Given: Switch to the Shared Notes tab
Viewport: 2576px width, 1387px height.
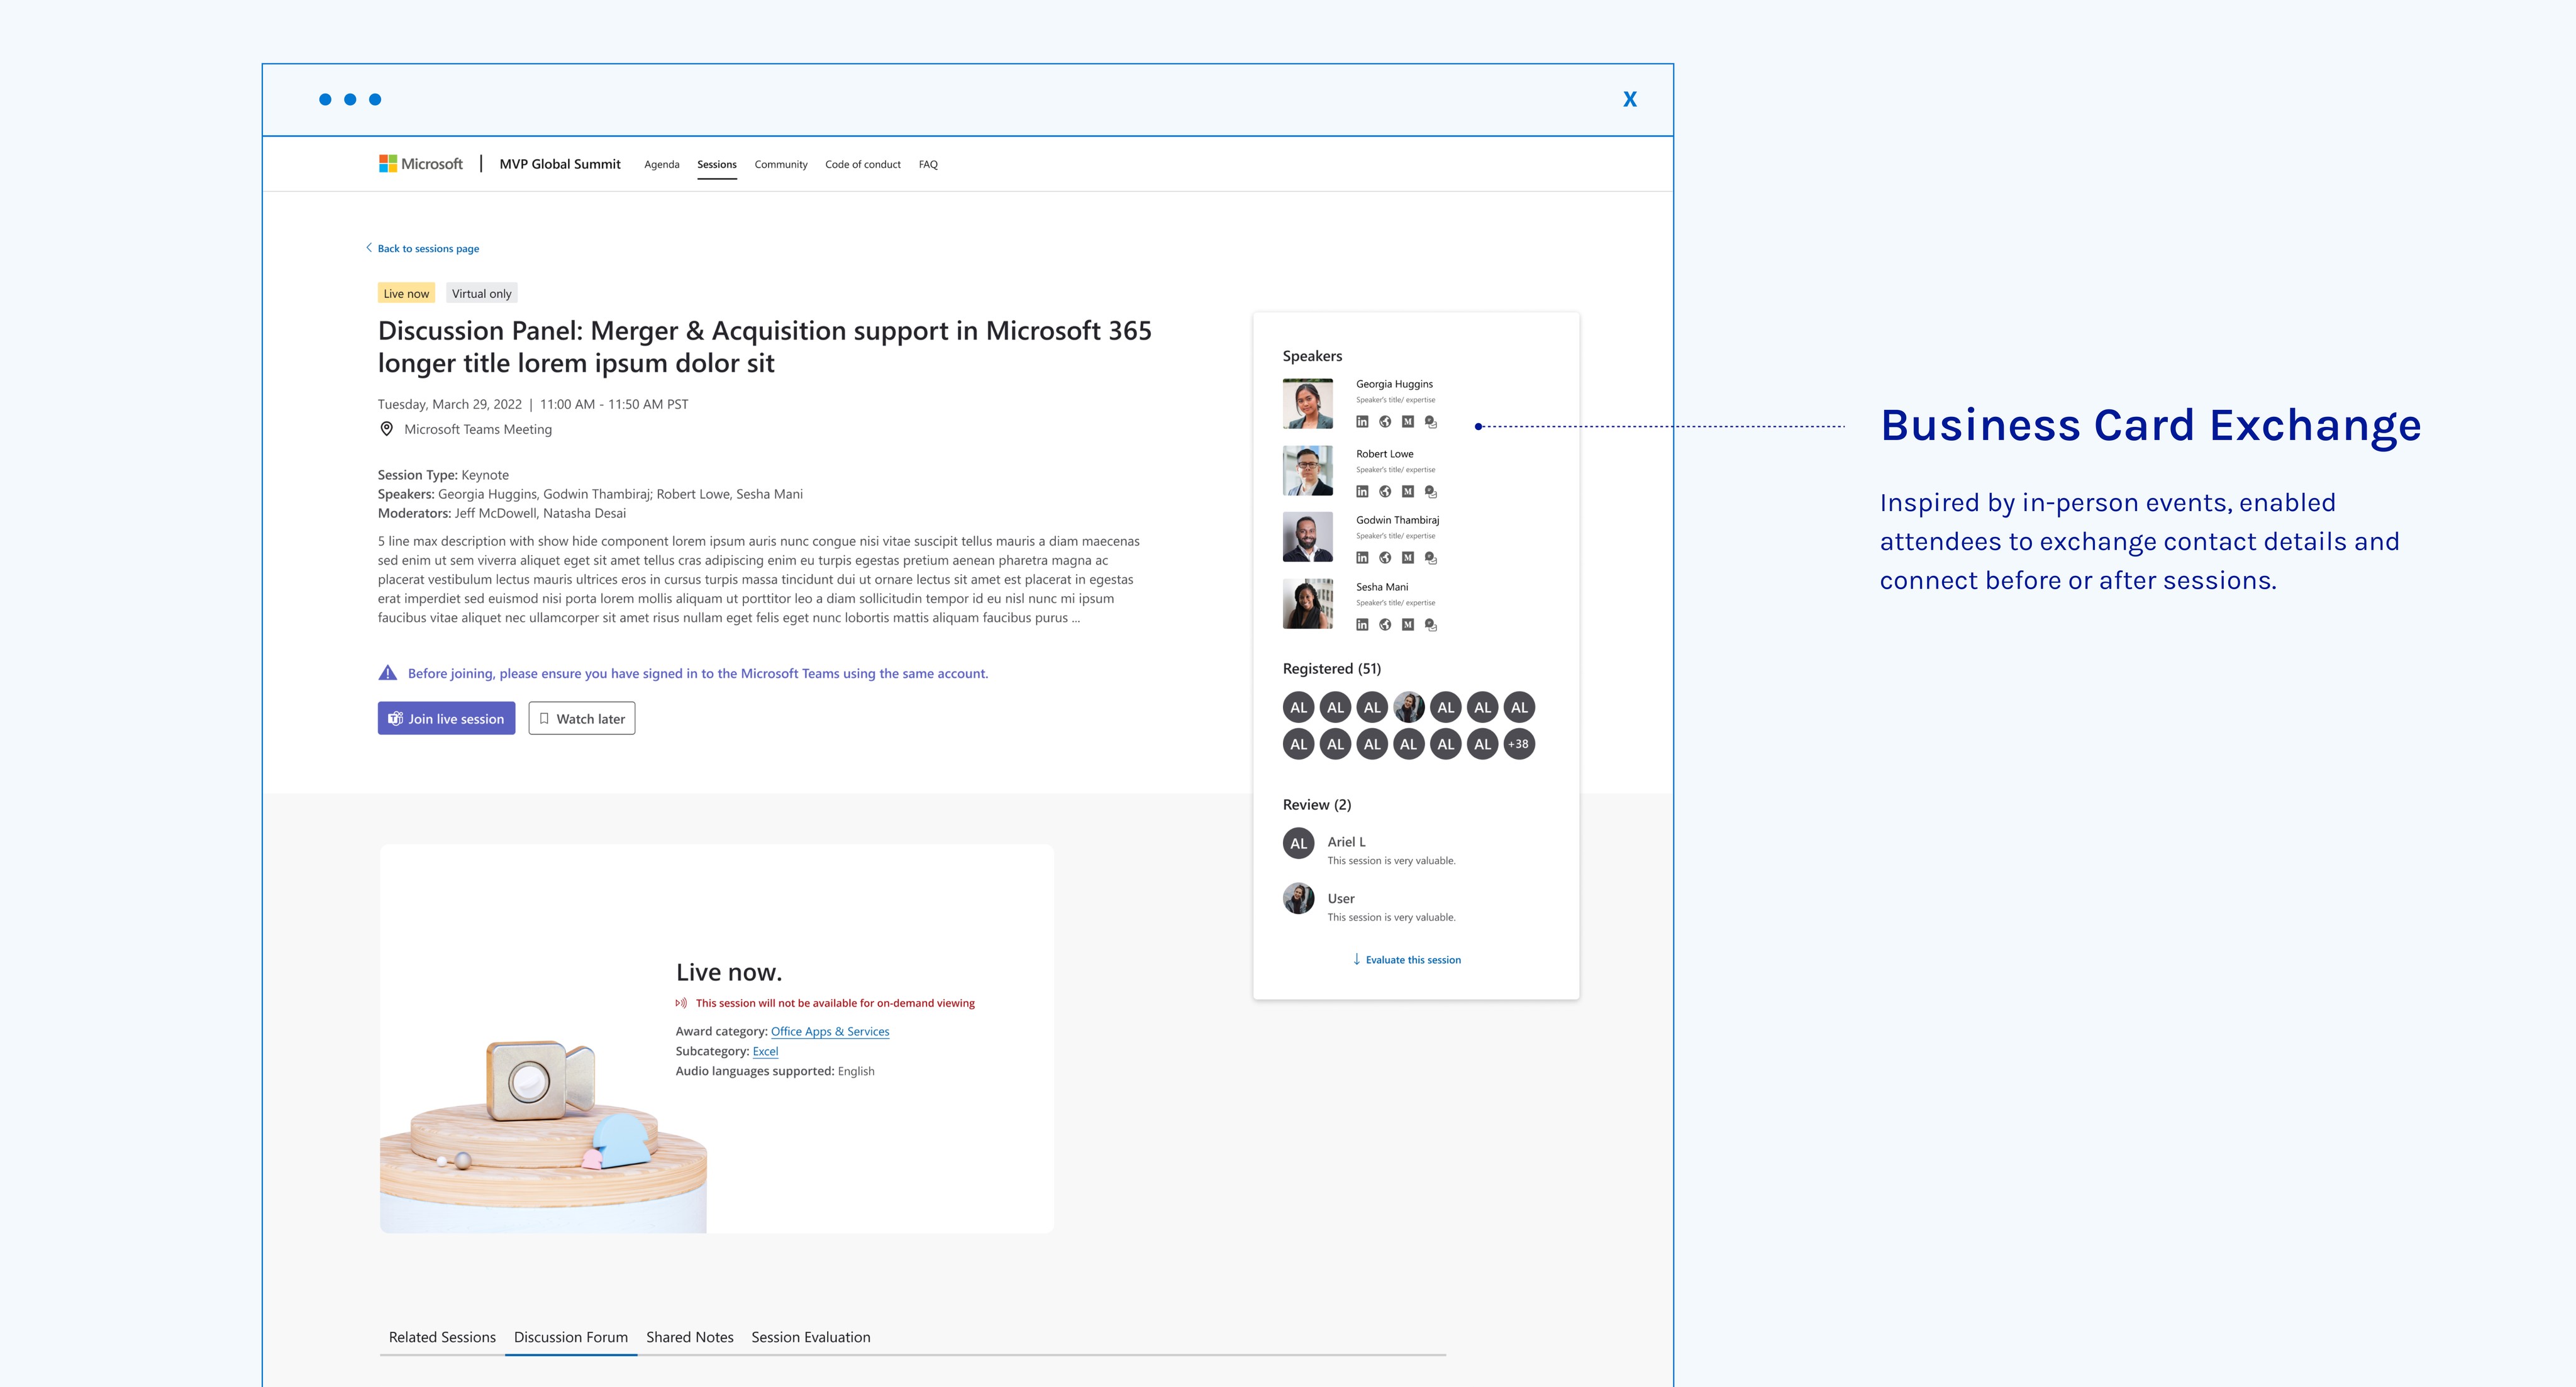Looking at the screenshot, I should pyautogui.click(x=689, y=1337).
